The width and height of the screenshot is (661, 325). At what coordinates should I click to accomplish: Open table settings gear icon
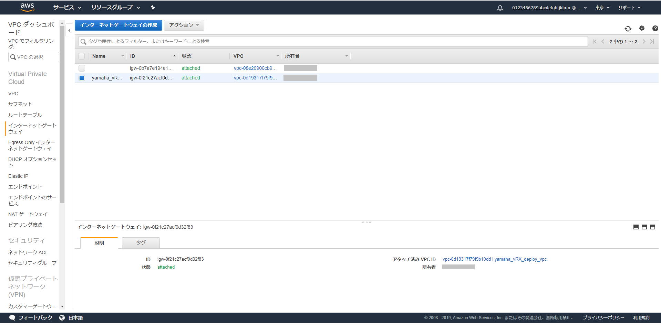(642, 29)
